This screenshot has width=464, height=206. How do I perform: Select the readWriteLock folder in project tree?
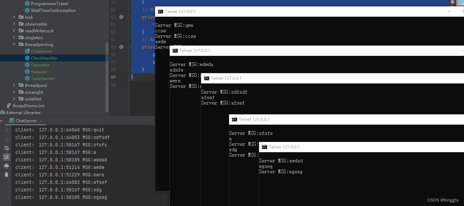pyautogui.click(x=39, y=31)
